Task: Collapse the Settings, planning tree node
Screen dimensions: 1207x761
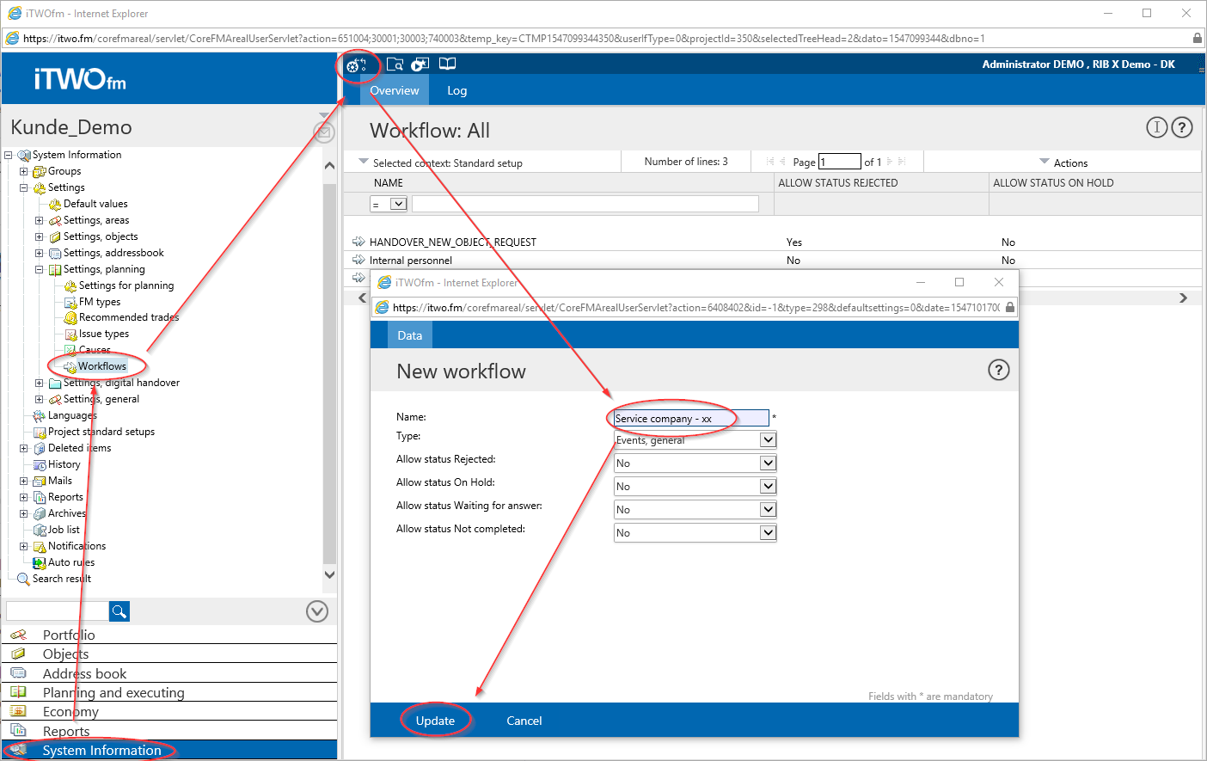Action: [x=39, y=269]
